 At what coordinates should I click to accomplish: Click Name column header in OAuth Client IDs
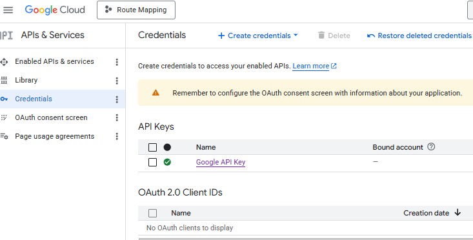click(x=181, y=213)
